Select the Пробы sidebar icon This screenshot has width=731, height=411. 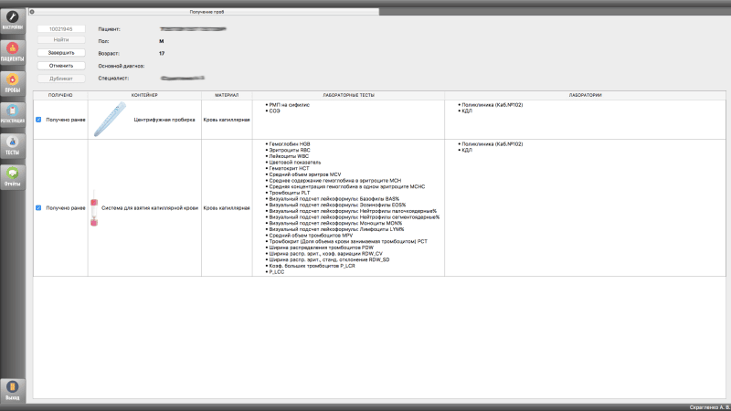click(x=13, y=84)
